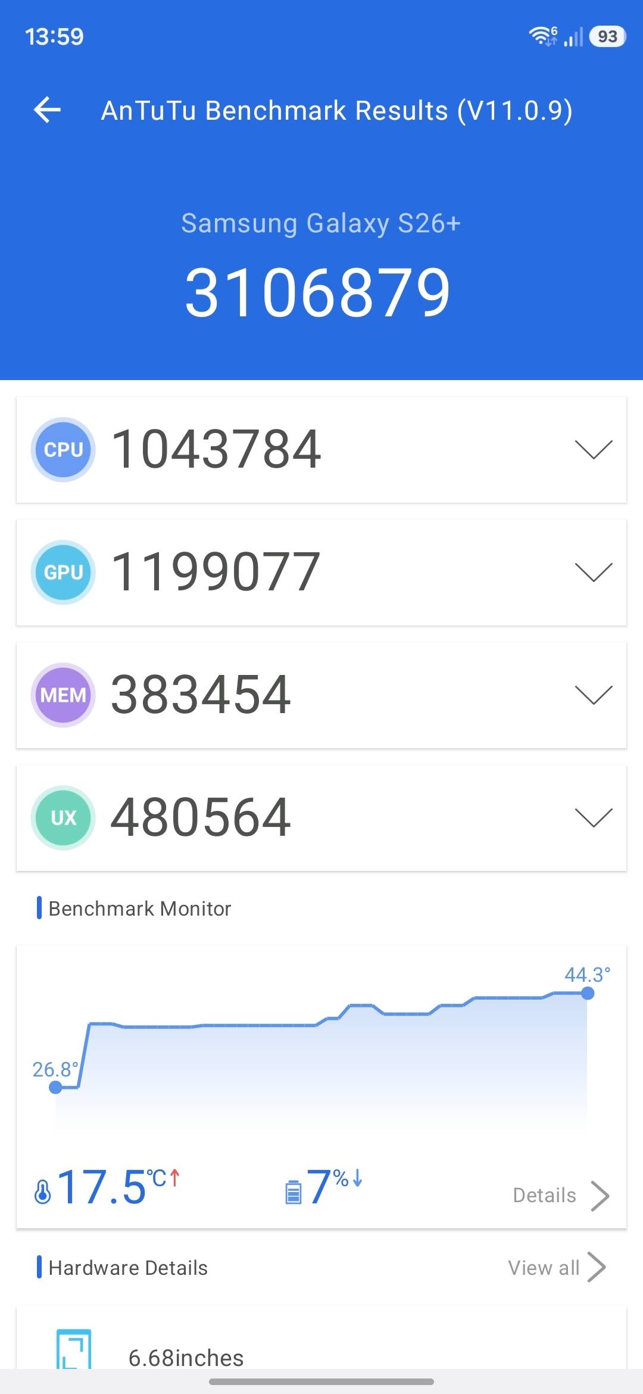Tap the back arrow icon

click(47, 110)
